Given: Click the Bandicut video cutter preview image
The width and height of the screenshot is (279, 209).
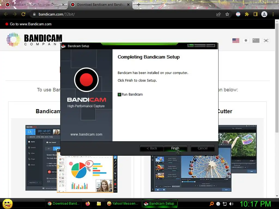Looking at the screenshot, I should point(204,159).
